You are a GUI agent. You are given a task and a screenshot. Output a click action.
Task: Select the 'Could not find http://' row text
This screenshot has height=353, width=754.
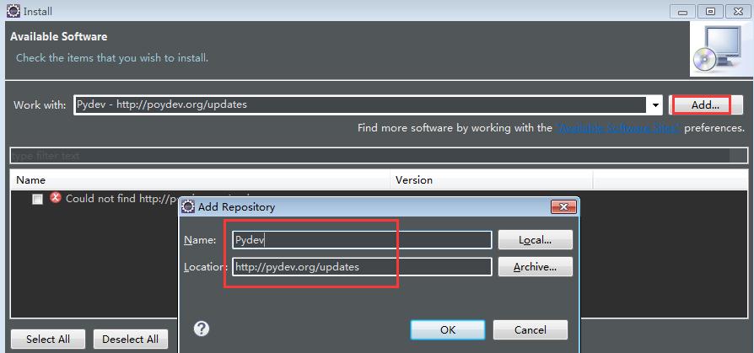click(x=121, y=198)
